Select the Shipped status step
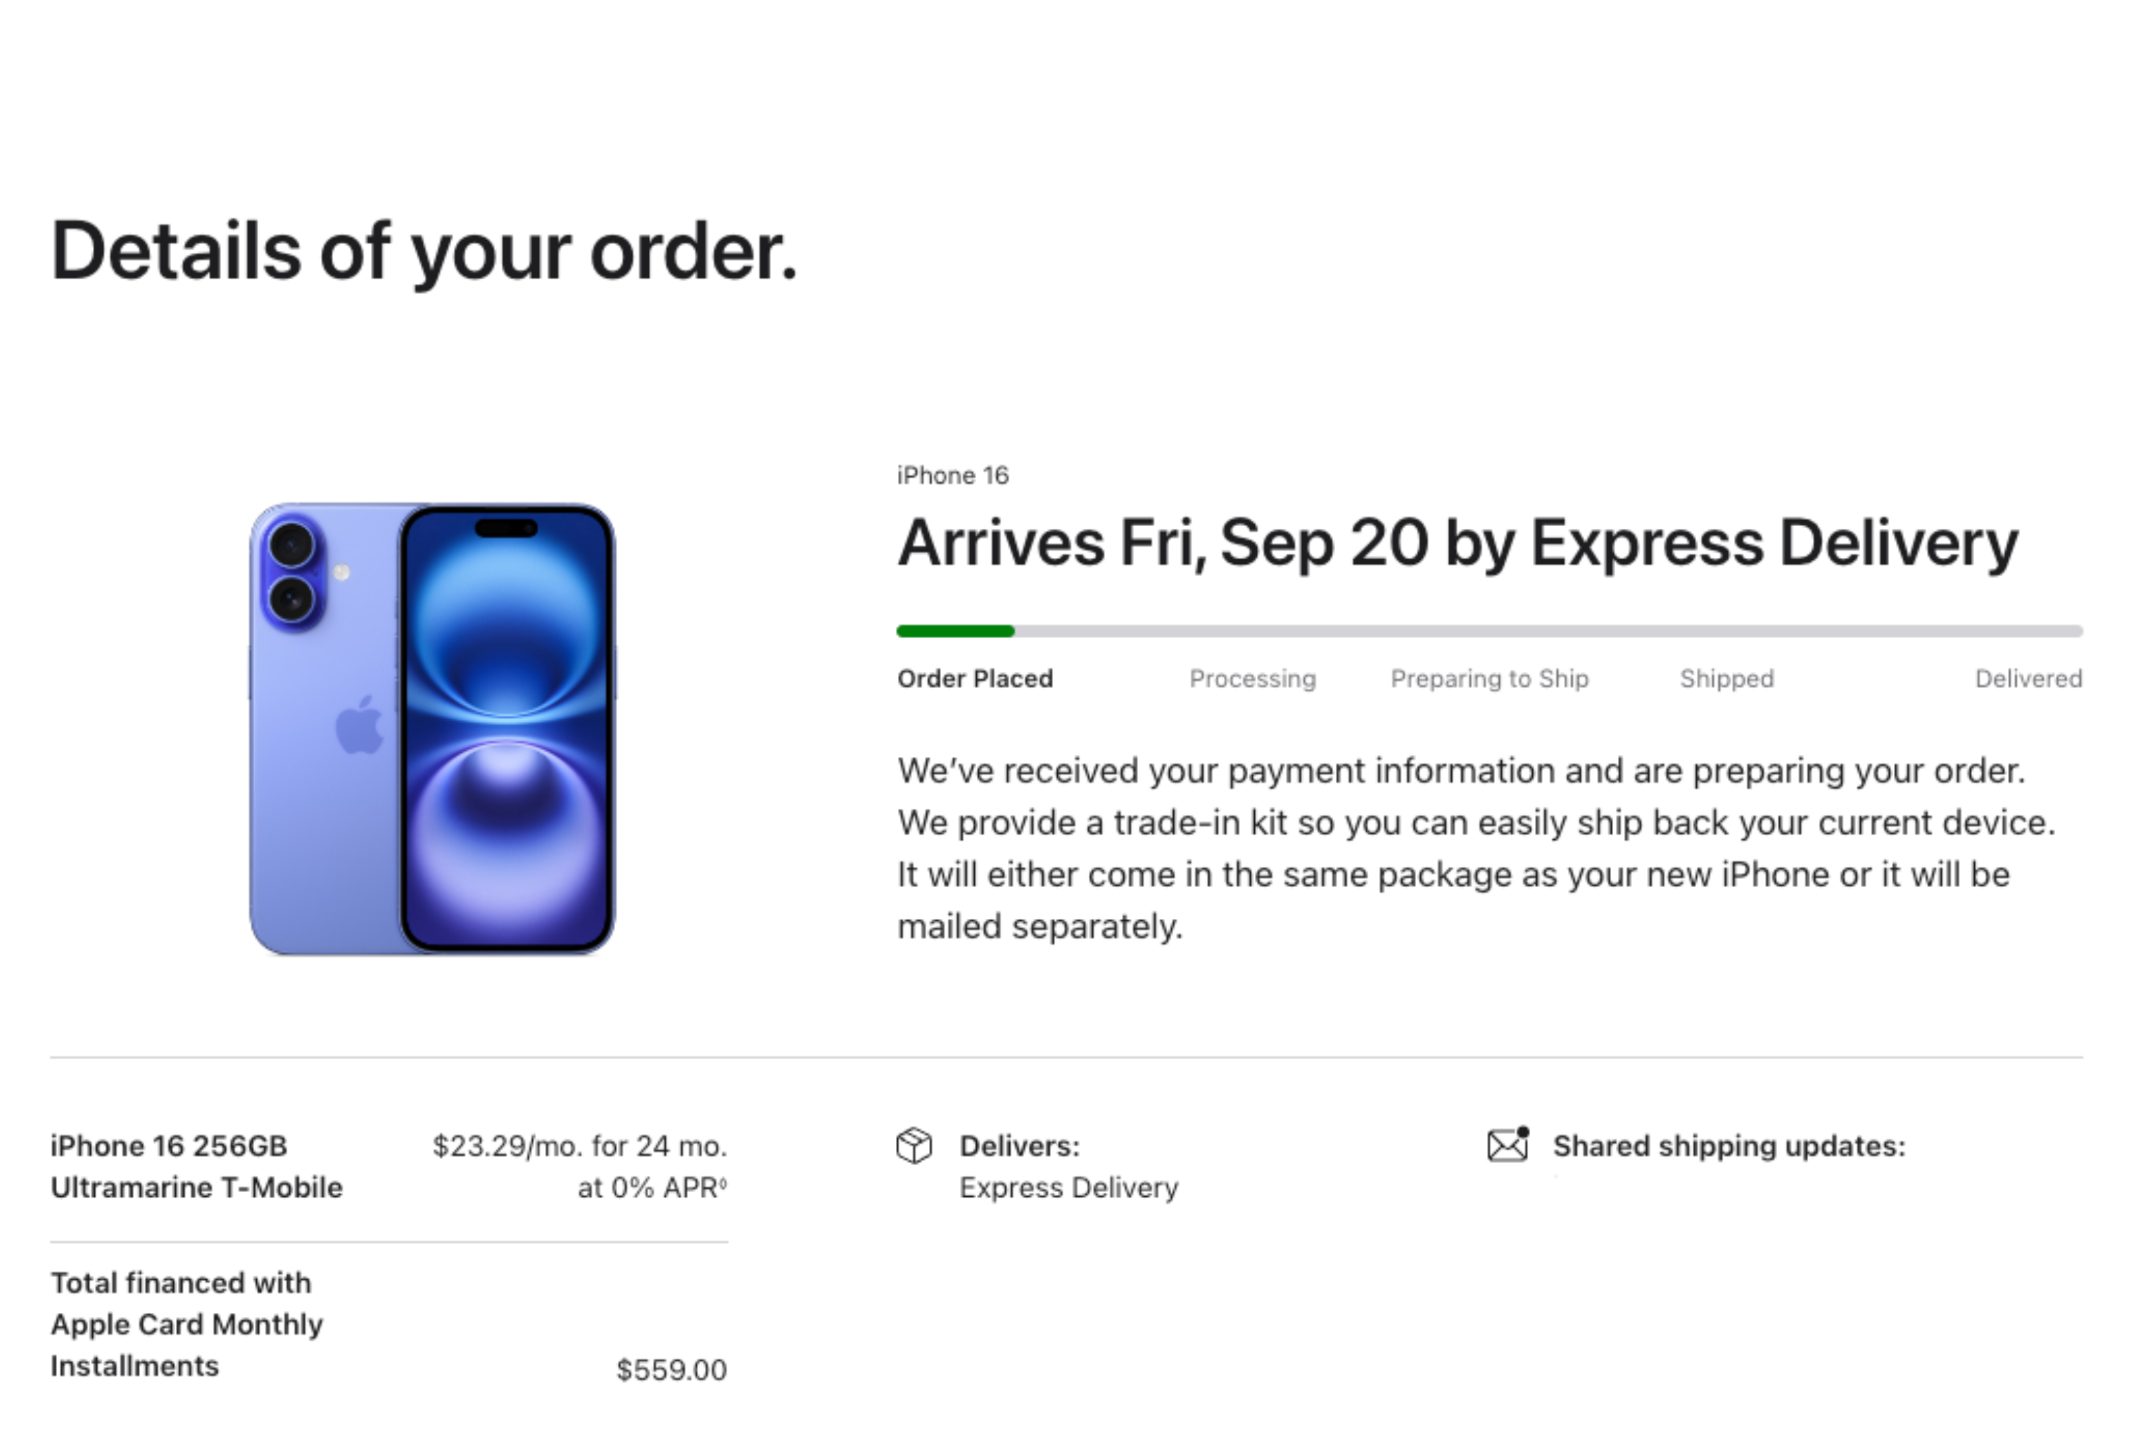Viewport: 2150px width, 1433px height. 1726,679
